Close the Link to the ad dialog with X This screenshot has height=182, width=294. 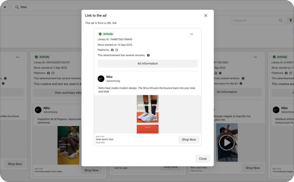[x=206, y=15]
